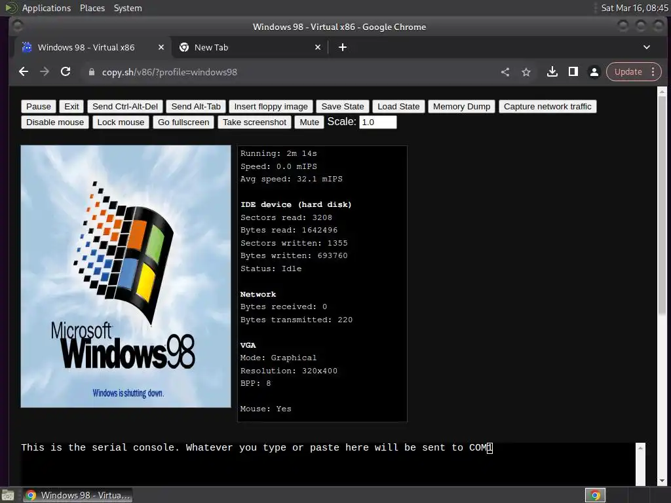671x503 pixels.
Task: Click the taskbar Windows 98 - Virtua... window button
Action: point(78,495)
